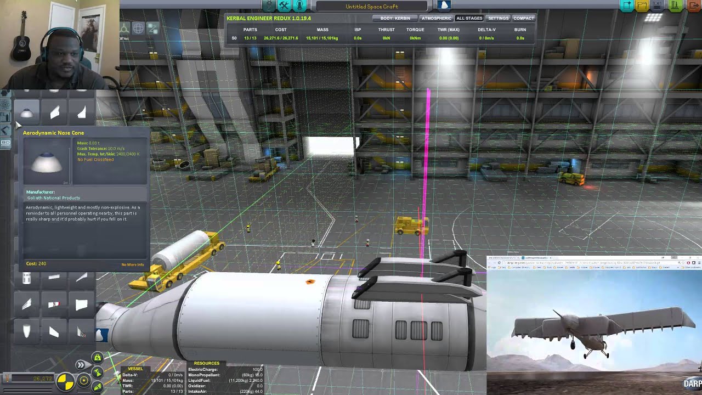Screen dimensions: 702x395
Task: Click No More Info in part tooltip
Action: click(133, 264)
